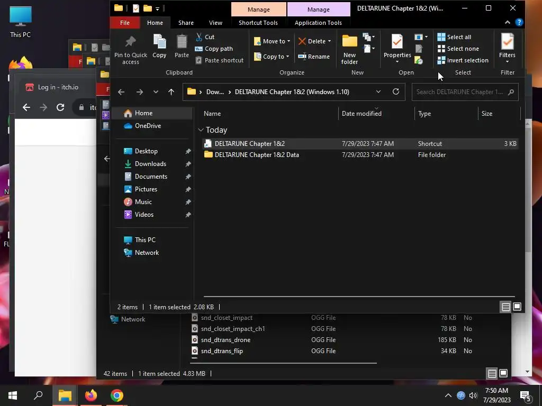Screen dimensions: 542x406
Task: Click Invert selection
Action: tap(463, 60)
